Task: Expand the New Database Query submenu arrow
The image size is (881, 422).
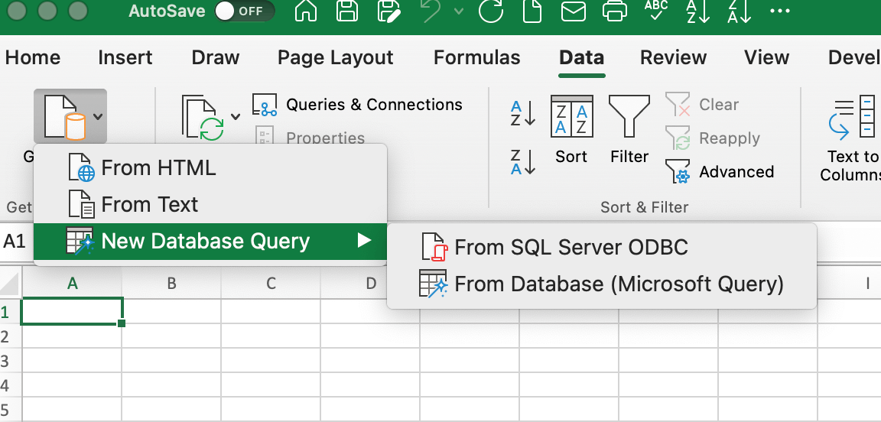Action: click(364, 241)
